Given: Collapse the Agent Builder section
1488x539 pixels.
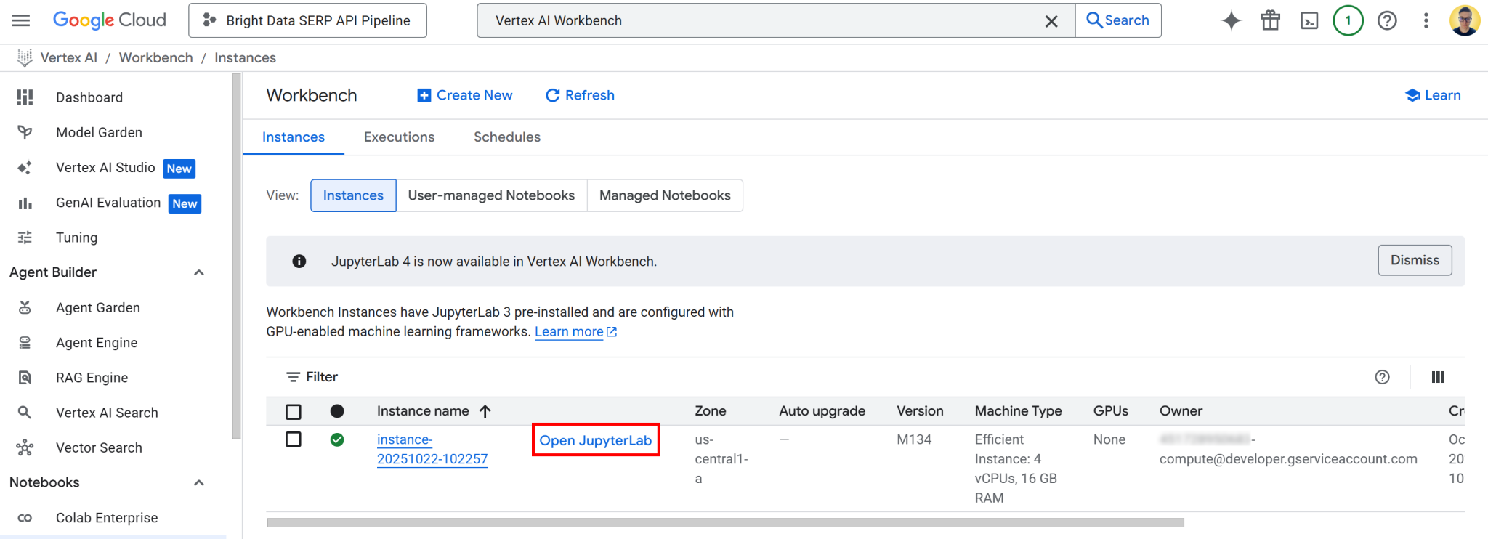Looking at the screenshot, I should point(199,272).
